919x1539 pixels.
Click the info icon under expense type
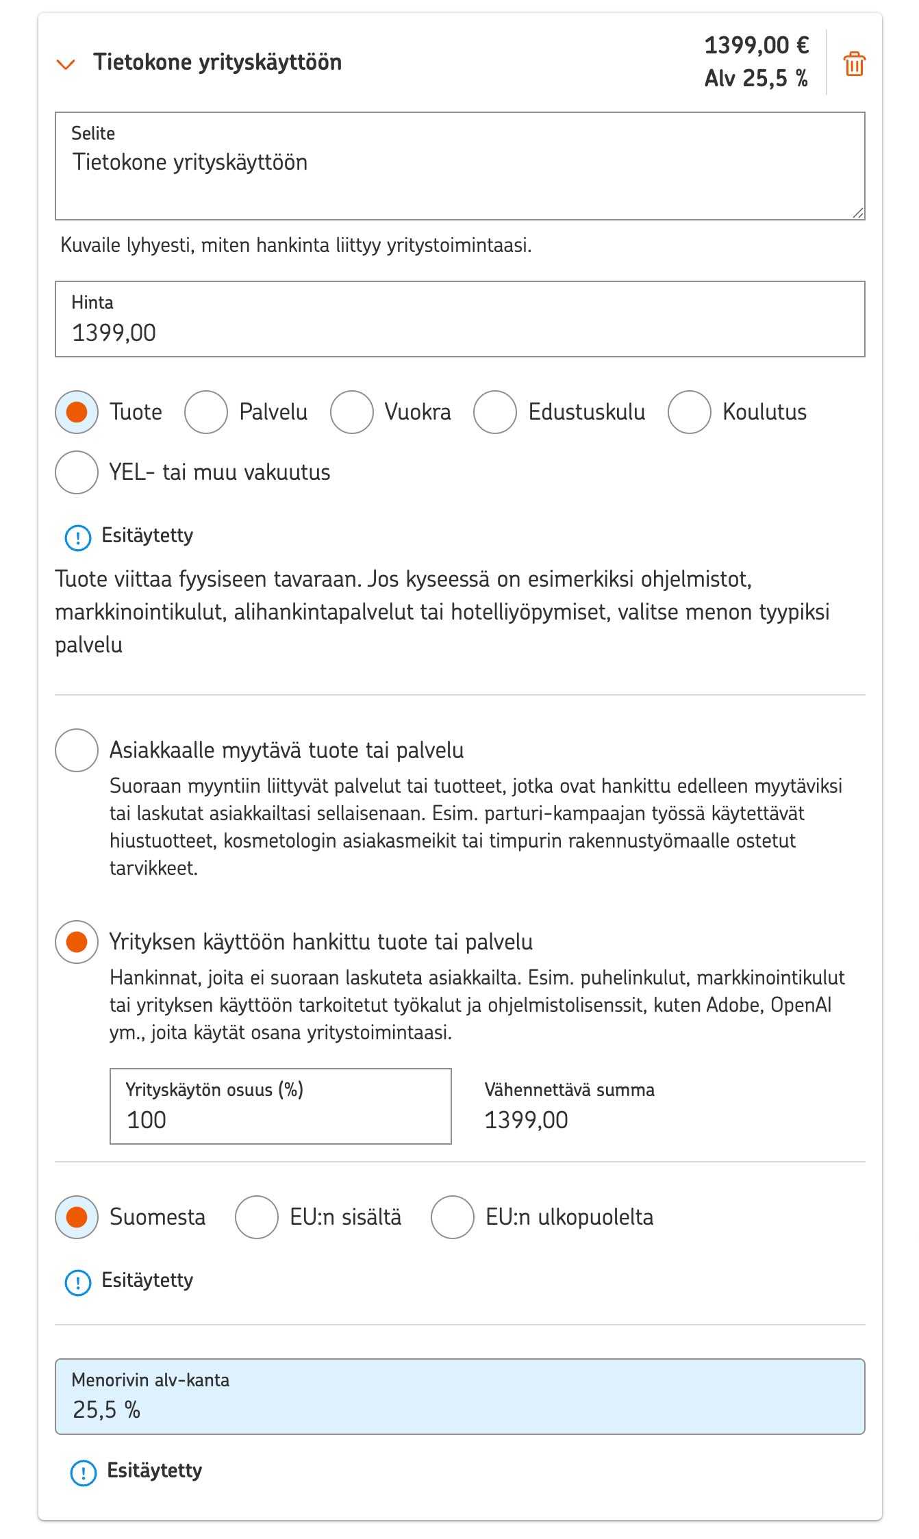tap(77, 537)
